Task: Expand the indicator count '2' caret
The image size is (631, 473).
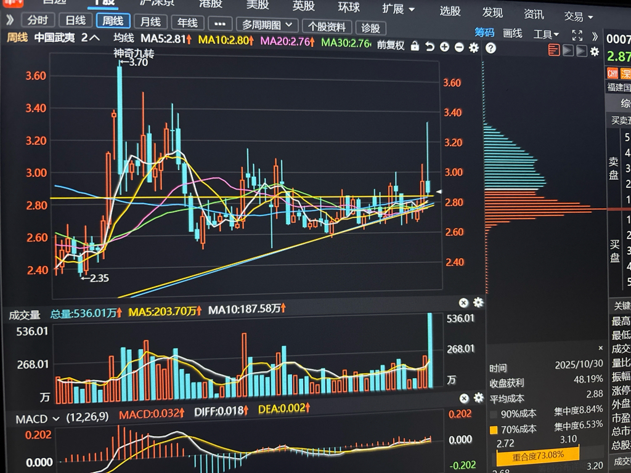Action: 90,38
